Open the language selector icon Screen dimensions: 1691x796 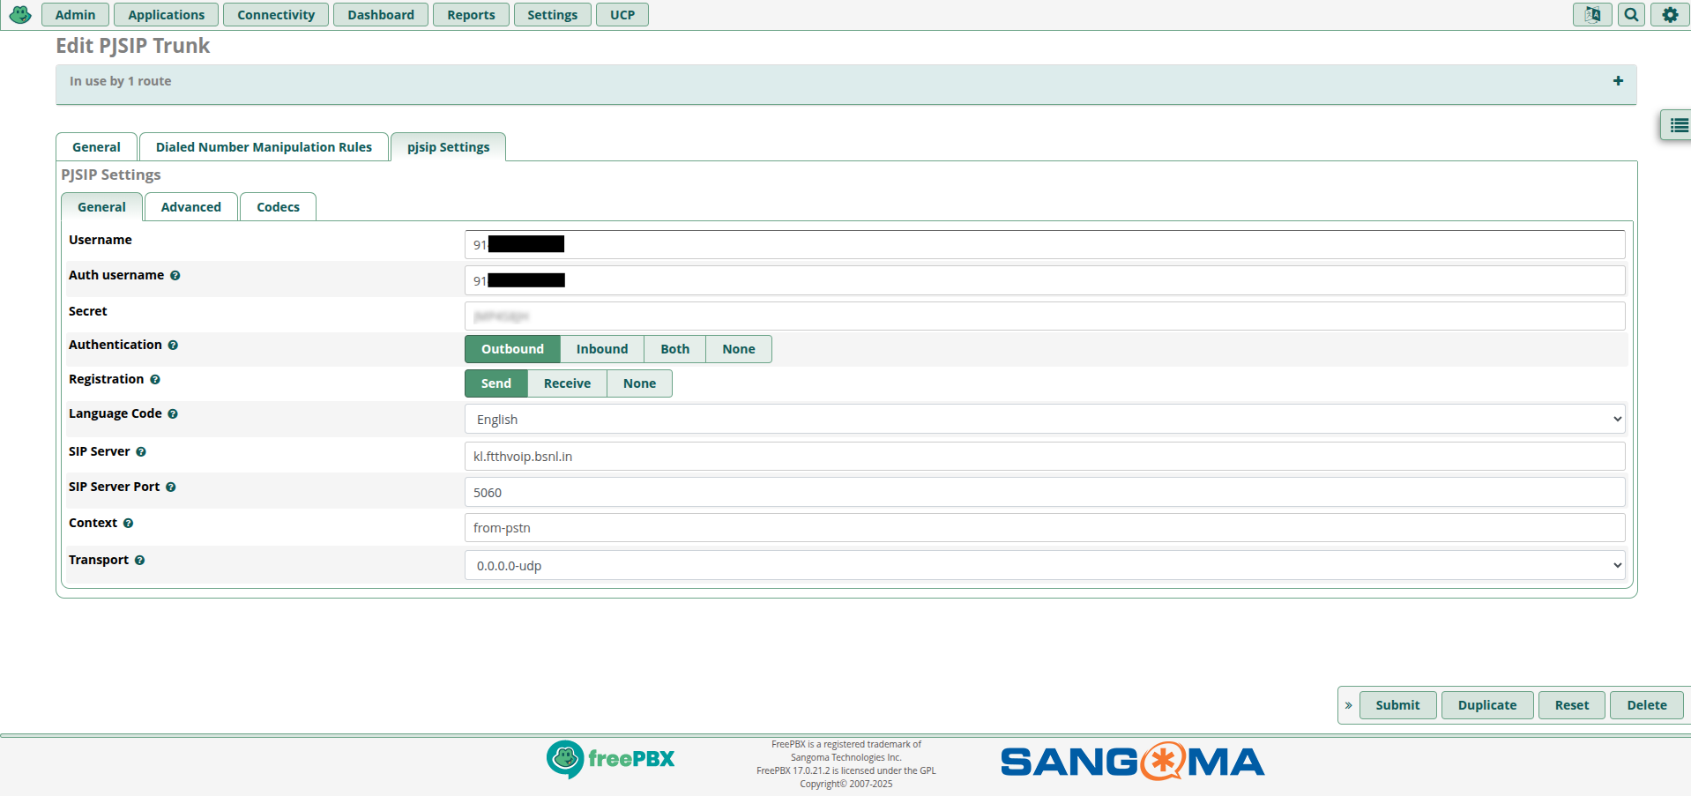1592,15
